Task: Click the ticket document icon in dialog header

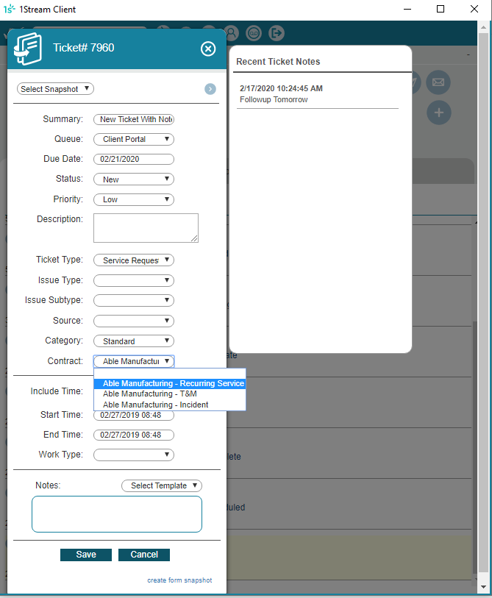Action: (28, 49)
